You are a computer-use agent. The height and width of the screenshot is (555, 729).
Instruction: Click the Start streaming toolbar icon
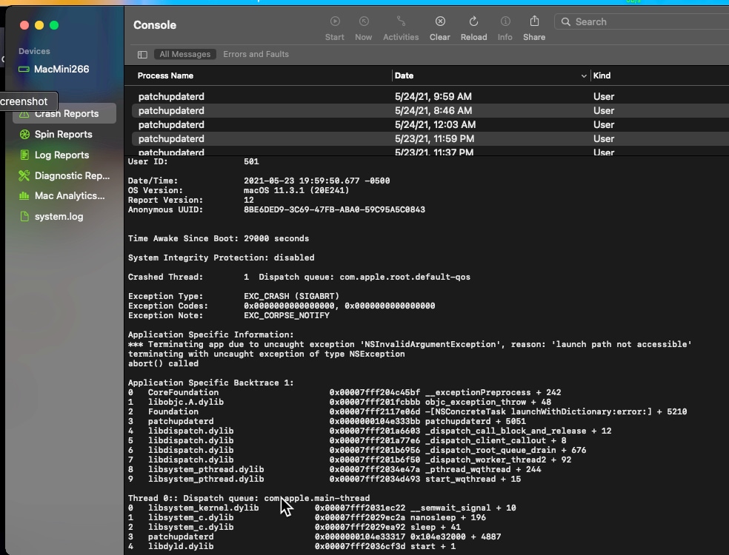pos(335,21)
